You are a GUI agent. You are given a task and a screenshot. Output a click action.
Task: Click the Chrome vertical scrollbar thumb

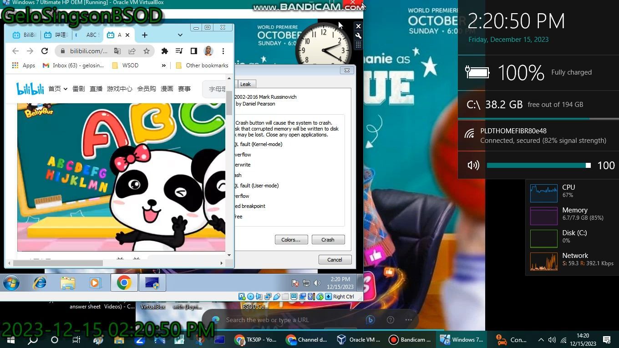(229, 103)
